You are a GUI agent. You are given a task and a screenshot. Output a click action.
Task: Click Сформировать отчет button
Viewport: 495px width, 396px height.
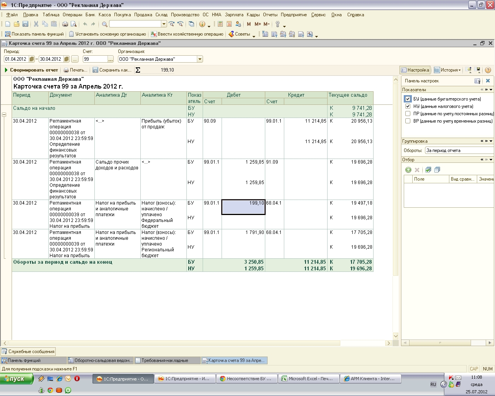point(31,70)
